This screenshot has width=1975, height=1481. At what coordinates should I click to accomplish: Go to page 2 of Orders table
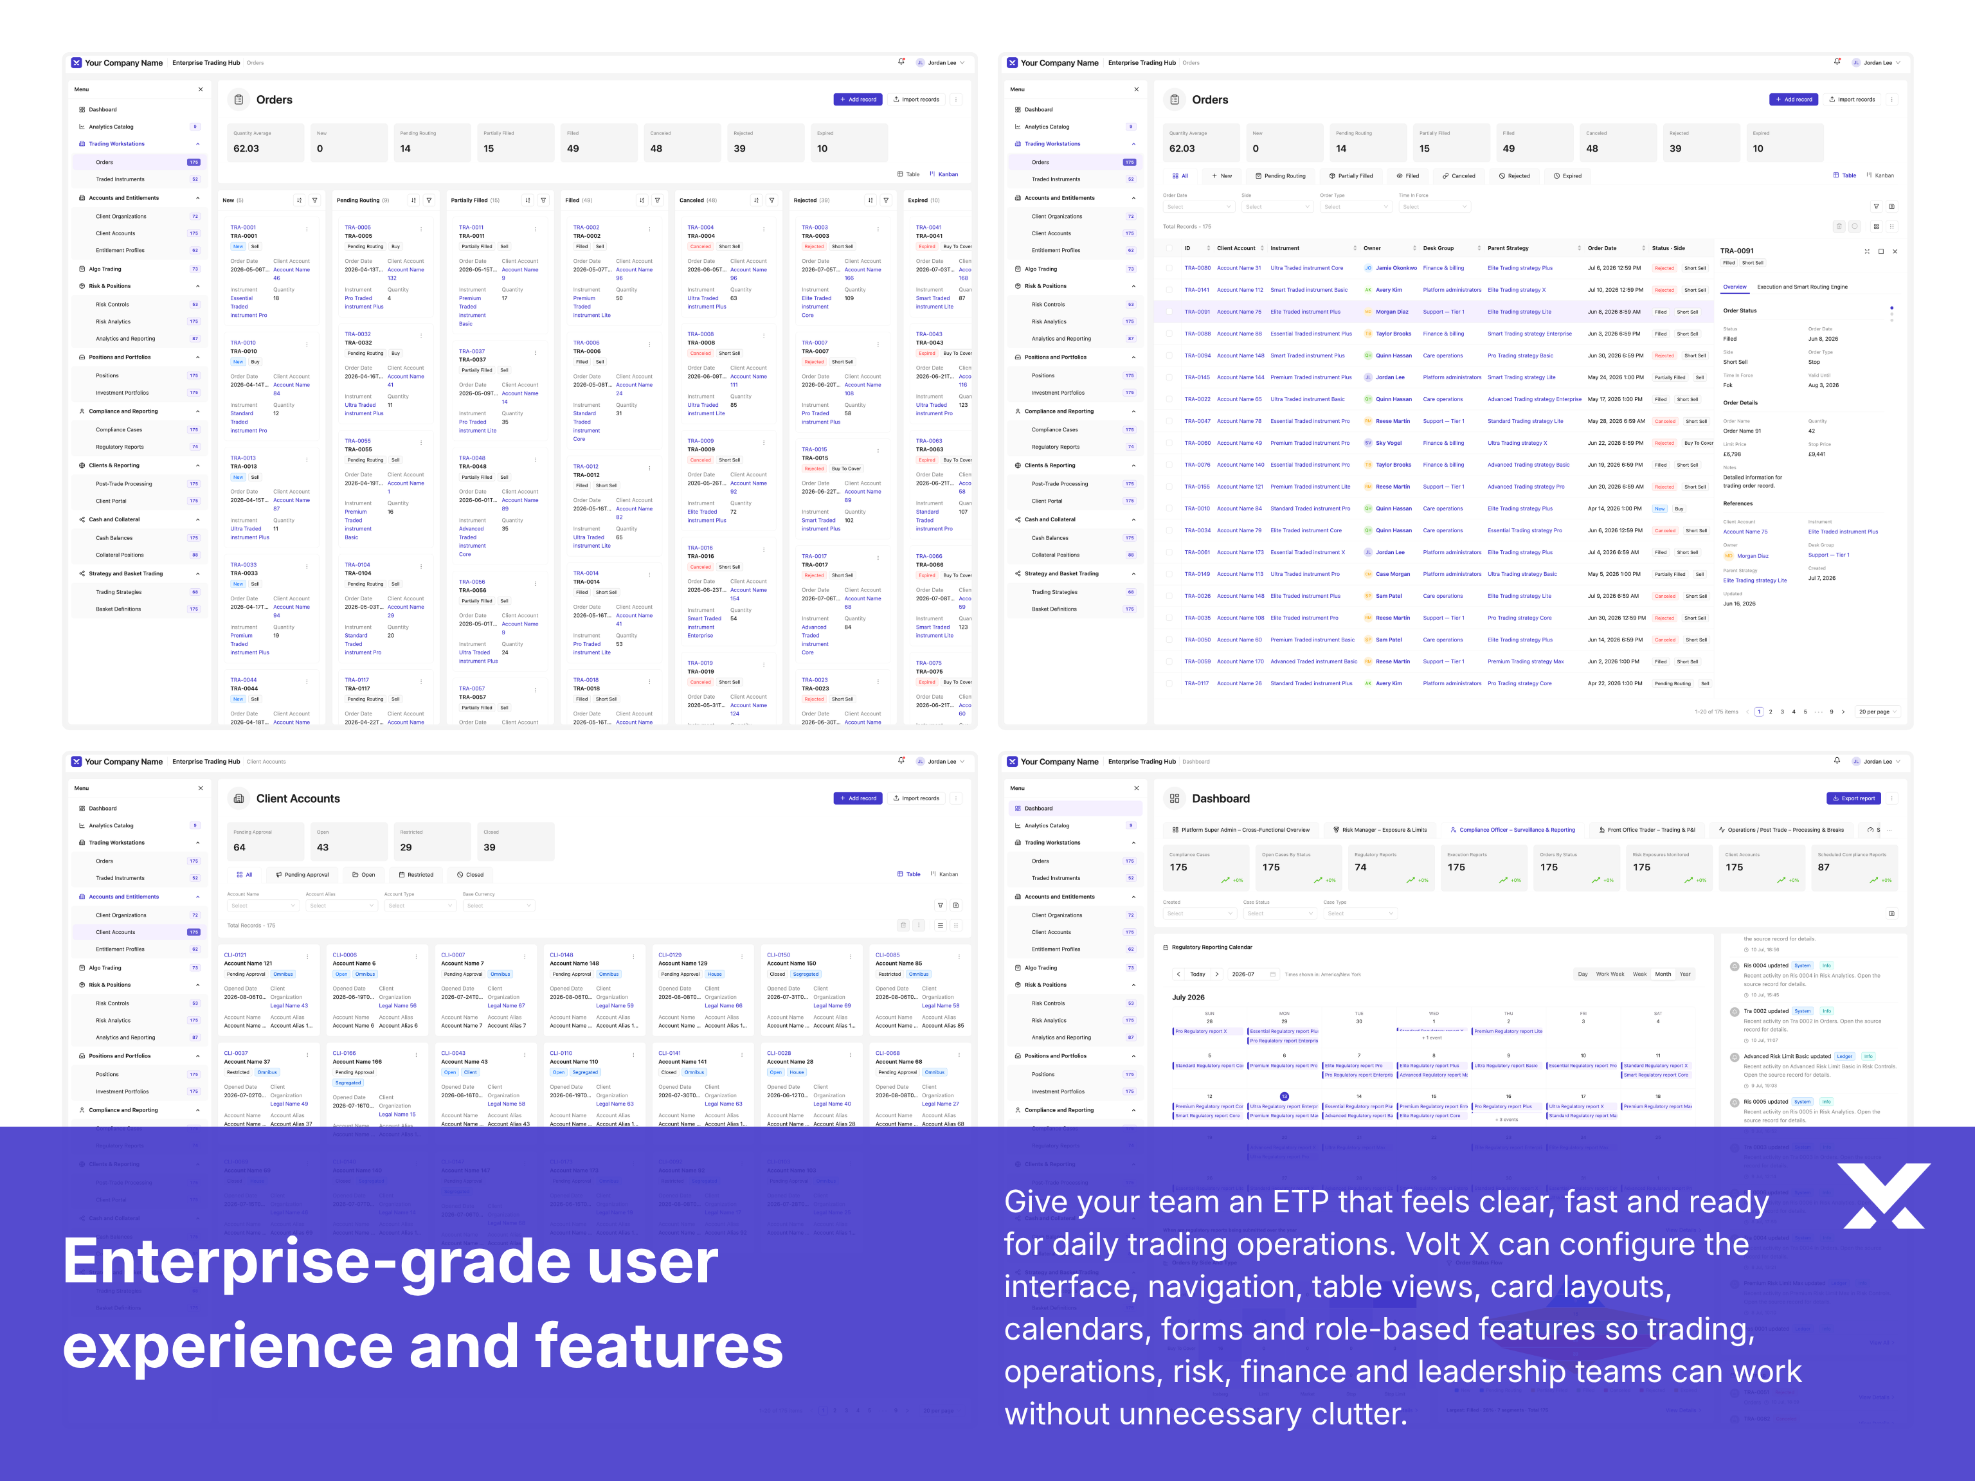click(1771, 712)
